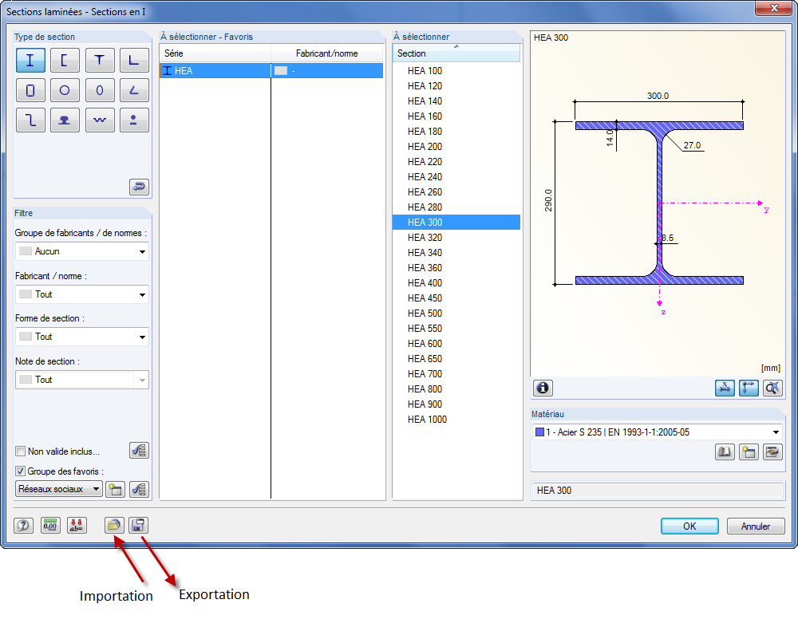Edit material properties icon
Screen dimensions: 798x623
pos(772,452)
